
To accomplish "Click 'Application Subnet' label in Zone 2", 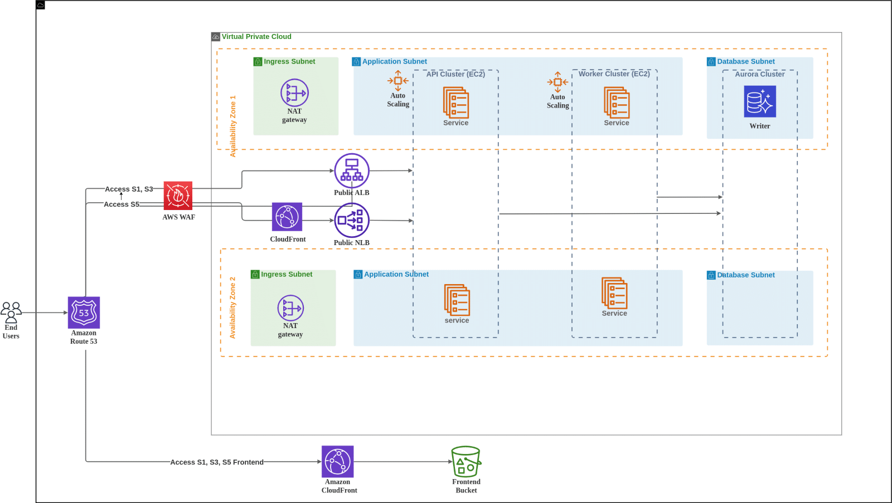I will click(x=396, y=275).
